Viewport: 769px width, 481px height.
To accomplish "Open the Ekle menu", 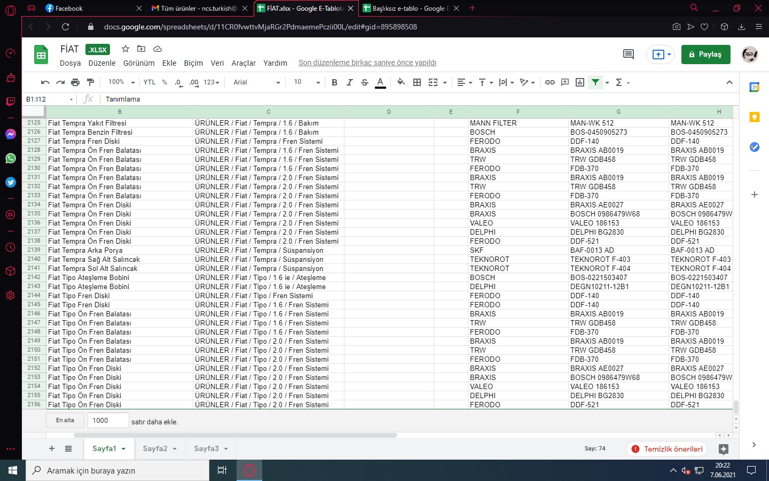I will pyautogui.click(x=169, y=63).
